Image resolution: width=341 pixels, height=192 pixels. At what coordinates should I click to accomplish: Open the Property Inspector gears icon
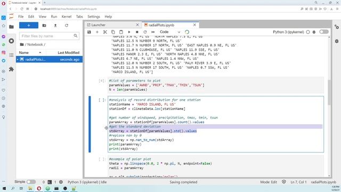(337, 27)
